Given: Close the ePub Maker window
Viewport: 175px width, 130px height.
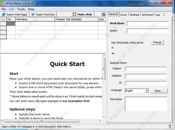Looking at the screenshot, I should pos(167,2).
